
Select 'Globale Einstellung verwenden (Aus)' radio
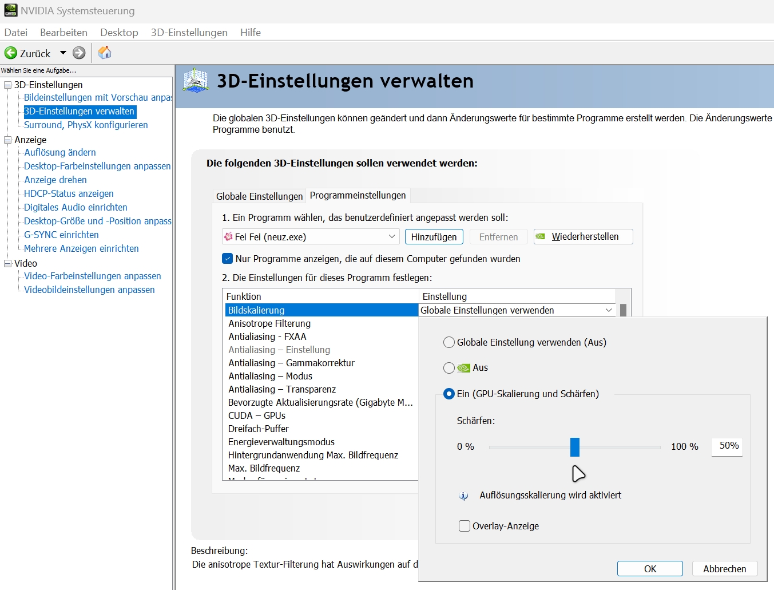(449, 343)
